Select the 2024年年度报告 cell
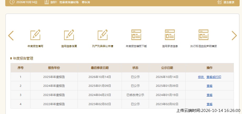The height and width of the screenshot is (114, 242). click(54, 86)
